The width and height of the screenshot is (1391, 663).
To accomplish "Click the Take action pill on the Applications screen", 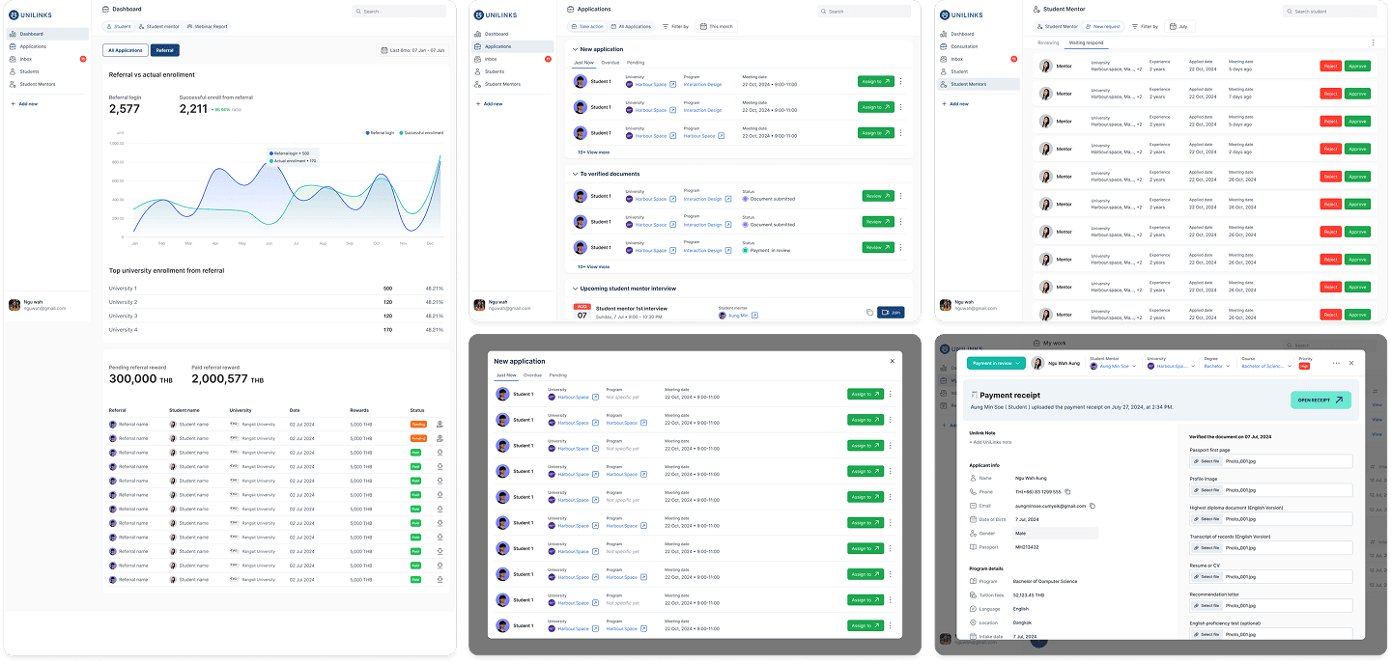I will coord(587,26).
